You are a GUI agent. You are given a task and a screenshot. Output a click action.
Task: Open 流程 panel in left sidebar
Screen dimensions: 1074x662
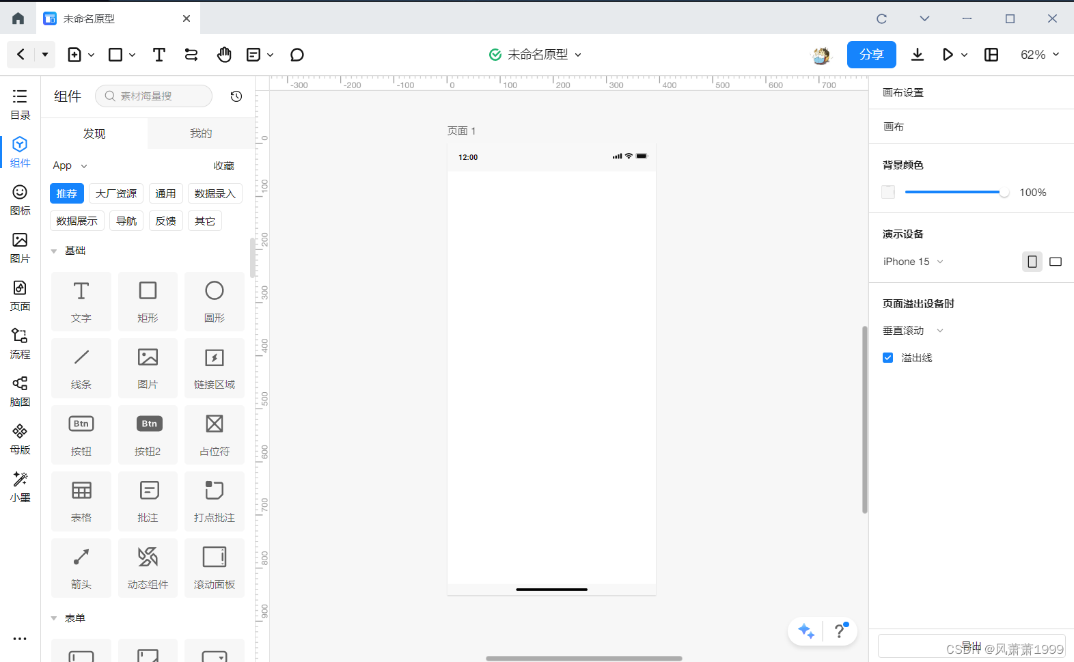(20, 344)
